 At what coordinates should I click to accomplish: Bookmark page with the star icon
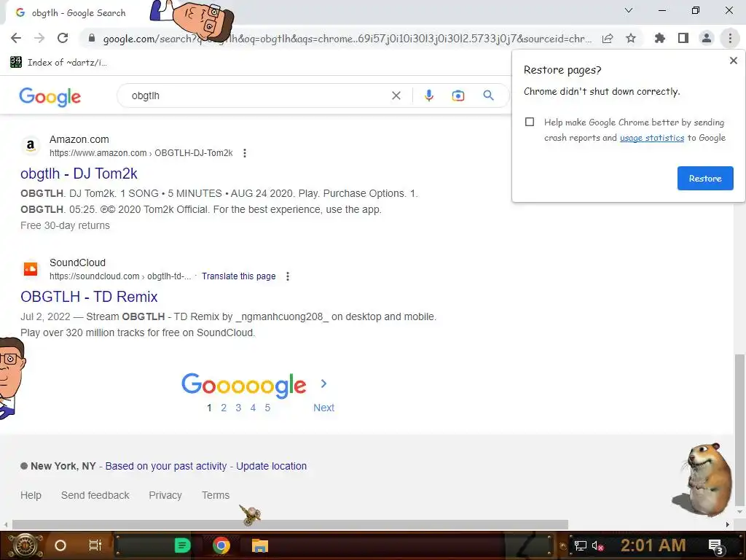[631, 38]
